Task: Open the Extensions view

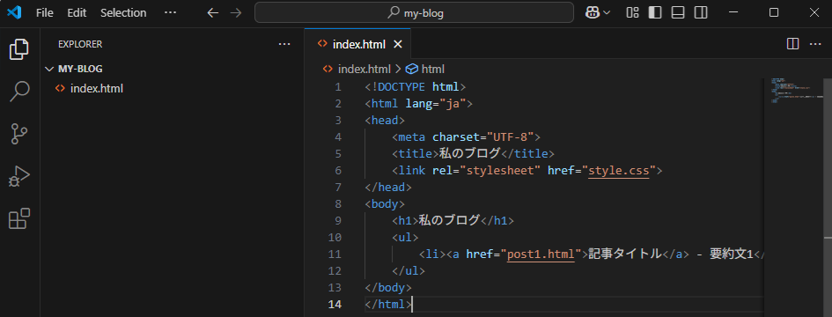Action: pos(19,218)
